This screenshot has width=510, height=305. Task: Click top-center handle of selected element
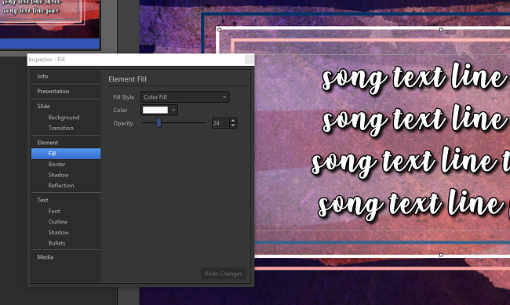(441, 30)
